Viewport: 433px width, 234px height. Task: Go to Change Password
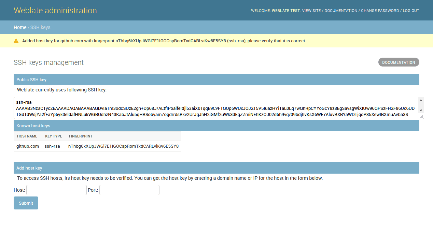coord(380,11)
